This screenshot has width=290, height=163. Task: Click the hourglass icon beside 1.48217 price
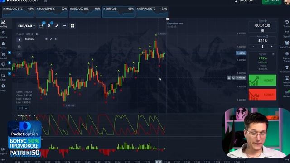pos(229,77)
